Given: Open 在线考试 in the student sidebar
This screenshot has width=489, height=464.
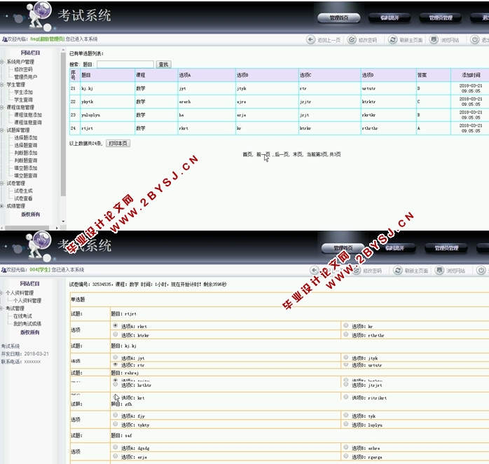Looking at the screenshot, I should pos(22,316).
